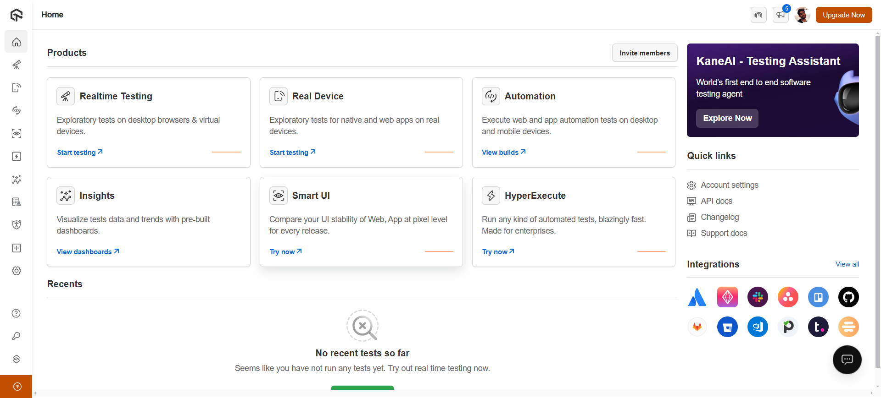Click the Upgrade Now button
Image resolution: width=881 pixels, height=398 pixels.
(843, 15)
